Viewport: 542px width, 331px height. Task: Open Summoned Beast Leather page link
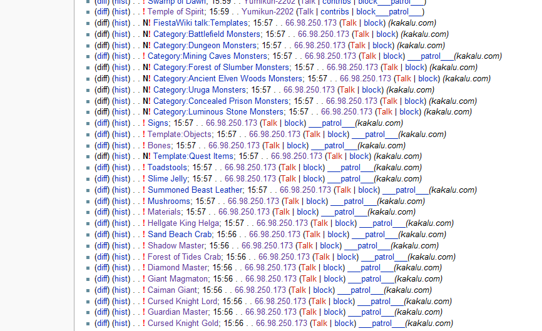click(x=195, y=190)
